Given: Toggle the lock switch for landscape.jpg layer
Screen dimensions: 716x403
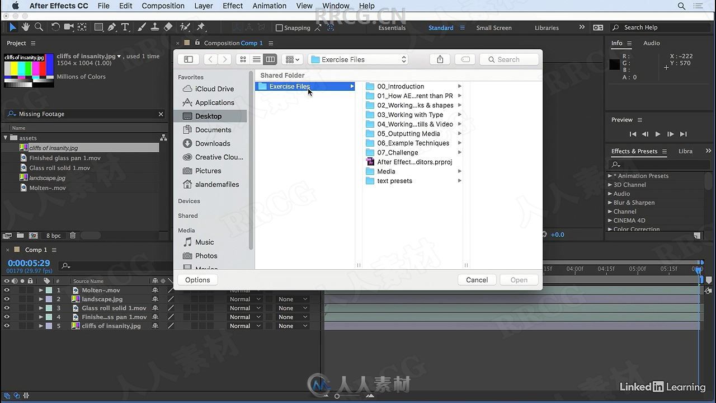Looking at the screenshot, I should pyautogui.click(x=30, y=299).
